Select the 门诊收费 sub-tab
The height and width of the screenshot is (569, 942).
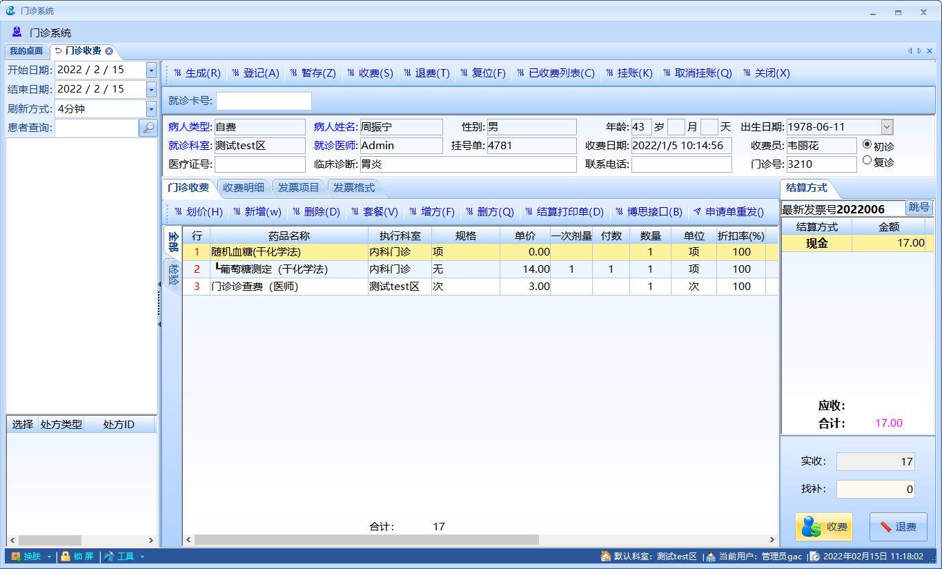tap(188, 187)
